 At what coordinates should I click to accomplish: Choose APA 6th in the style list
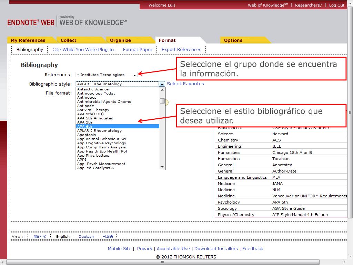coord(118,126)
